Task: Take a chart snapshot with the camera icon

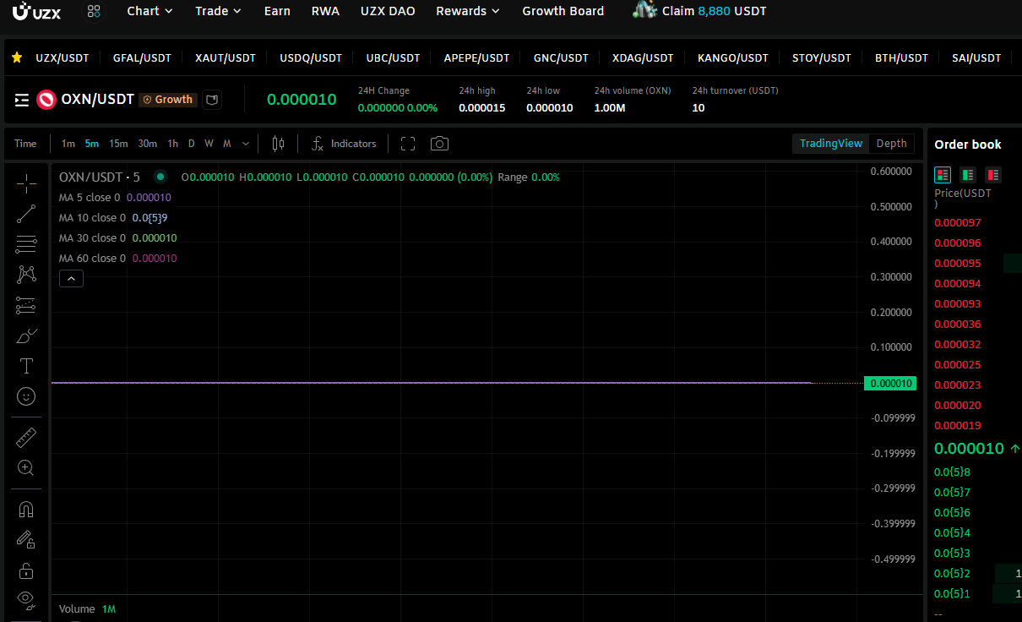Action: click(x=439, y=144)
